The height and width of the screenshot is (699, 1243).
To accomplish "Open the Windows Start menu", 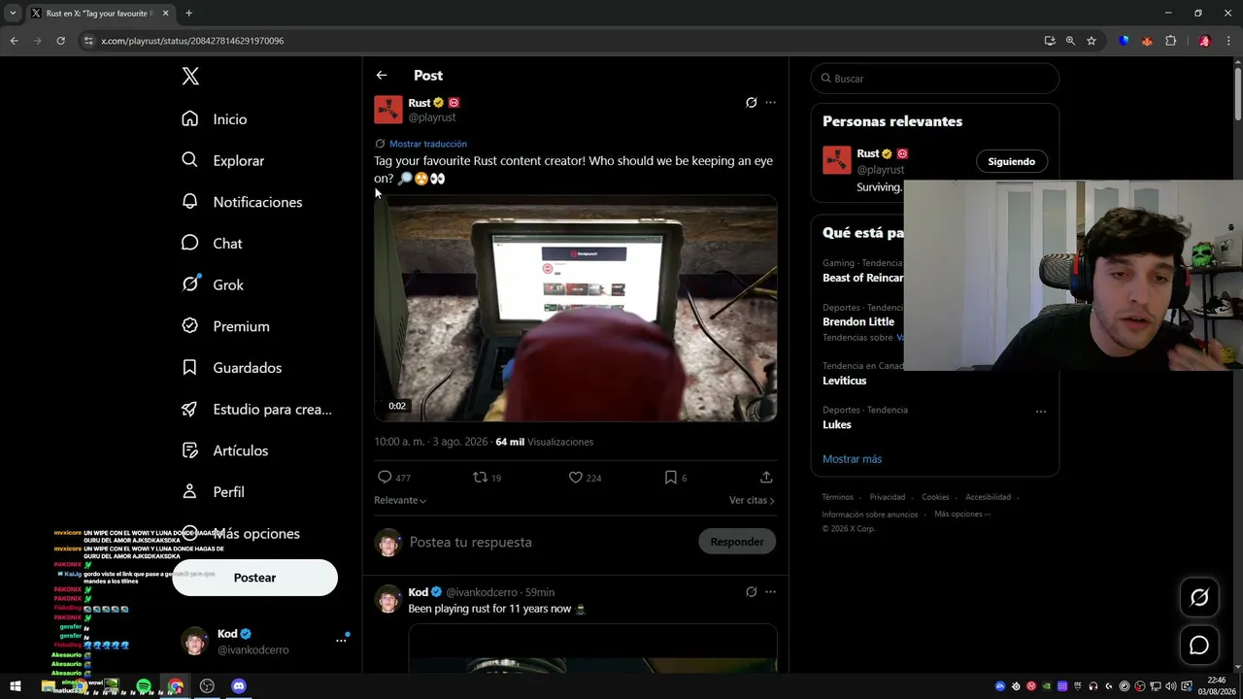I will pyautogui.click(x=16, y=686).
